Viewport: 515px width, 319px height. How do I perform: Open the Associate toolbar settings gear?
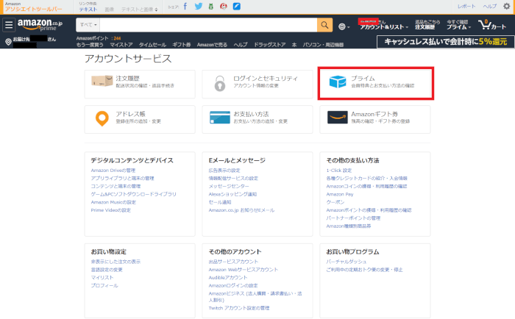(506, 6)
